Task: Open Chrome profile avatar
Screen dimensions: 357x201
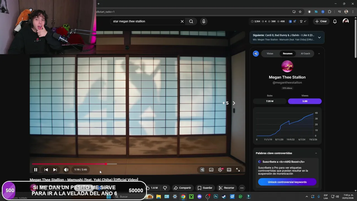Action: tap(346, 12)
